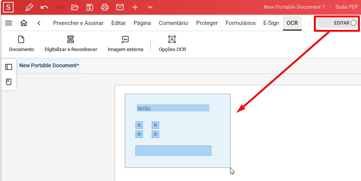Expand the quick access toolbar dropdown arrow
The image size is (361, 181).
pyautogui.click(x=150, y=8)
